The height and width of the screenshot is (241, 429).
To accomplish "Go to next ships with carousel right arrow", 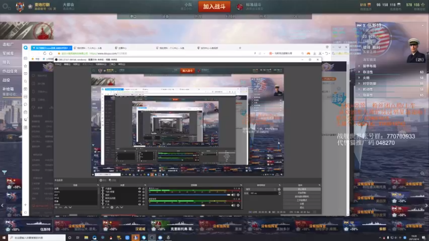I will [x=426, y=206].
